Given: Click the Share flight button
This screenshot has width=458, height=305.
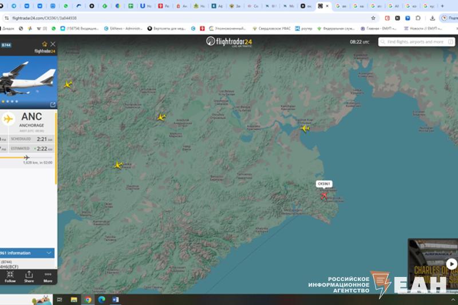Looking at the screenshot, I should pyautogui.click(x=29, y=276).
